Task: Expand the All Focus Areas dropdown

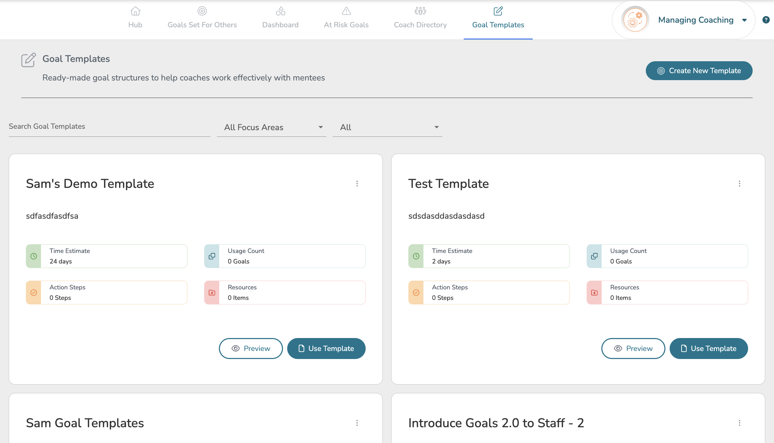Action: coord(271,127)
